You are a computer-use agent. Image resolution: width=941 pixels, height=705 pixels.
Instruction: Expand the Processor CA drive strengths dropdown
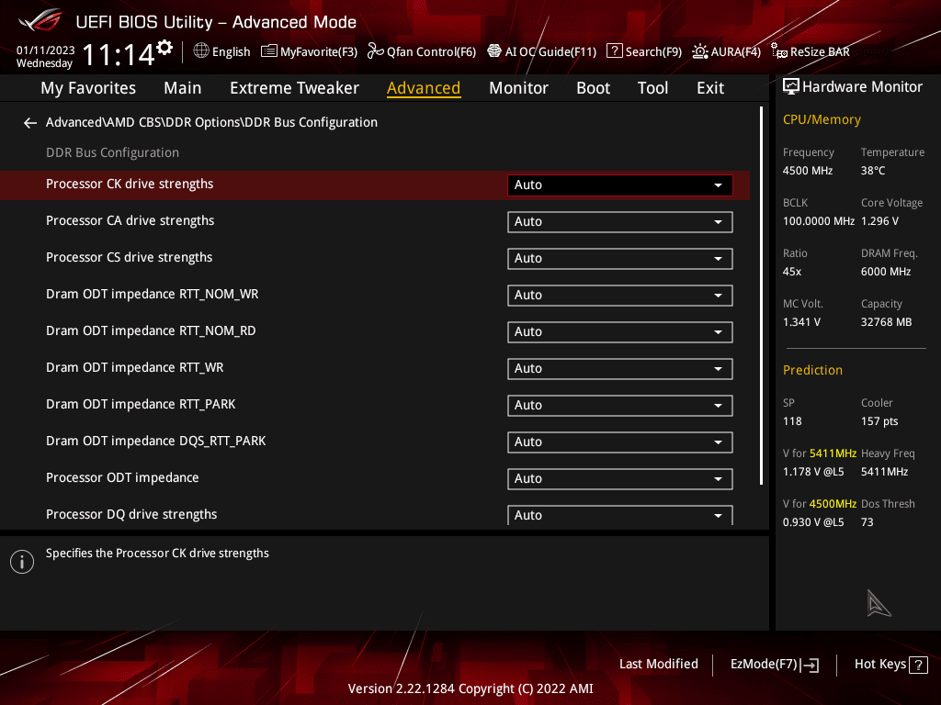(620, 222)
